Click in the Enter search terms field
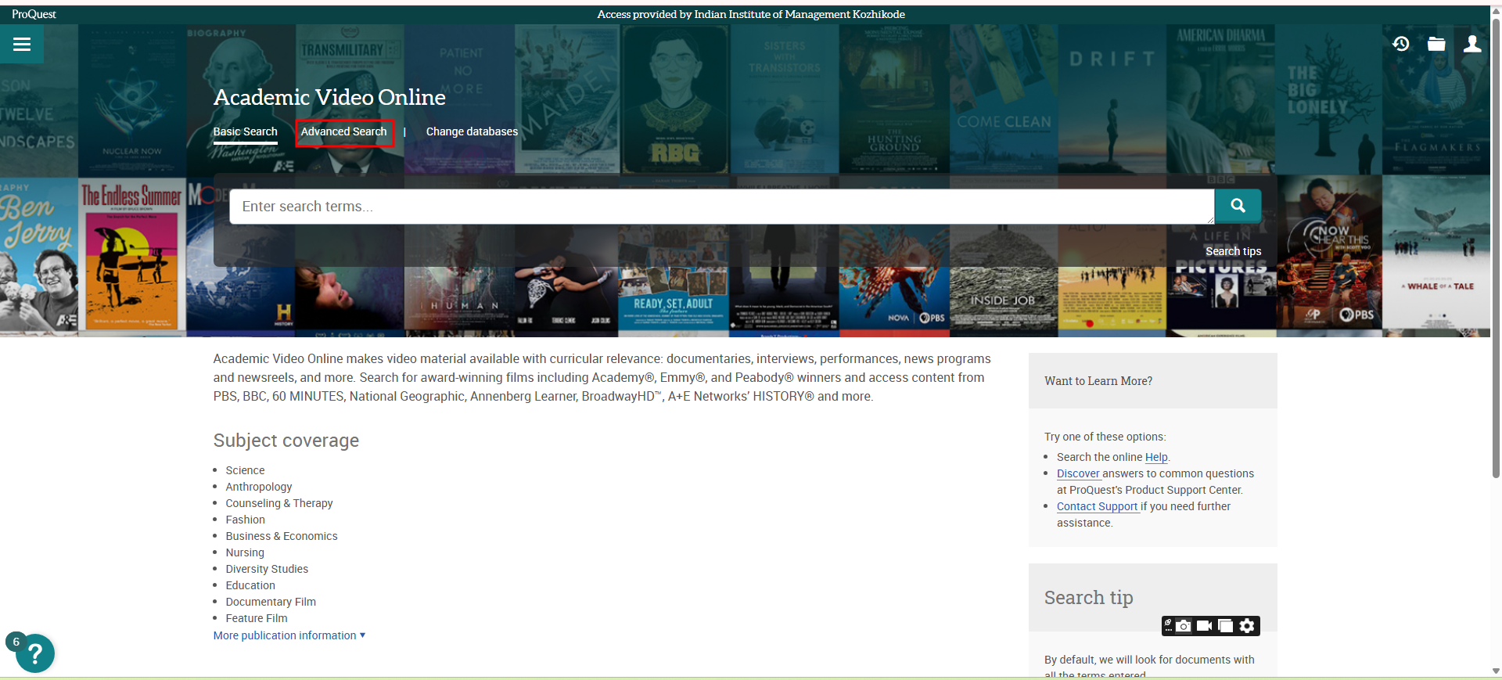Image resolution: width=1502 pixels, height=680 pixels. click(720, 207)
